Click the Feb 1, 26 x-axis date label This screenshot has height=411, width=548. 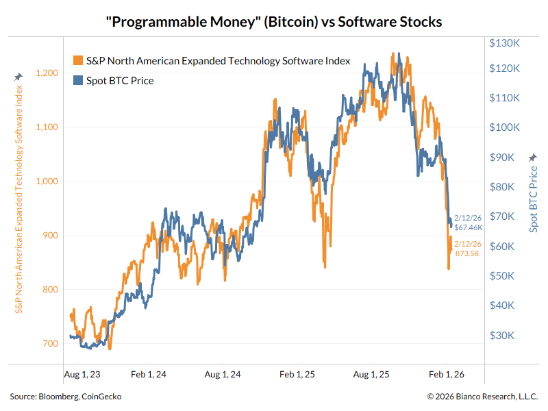[x=447, y=375]
